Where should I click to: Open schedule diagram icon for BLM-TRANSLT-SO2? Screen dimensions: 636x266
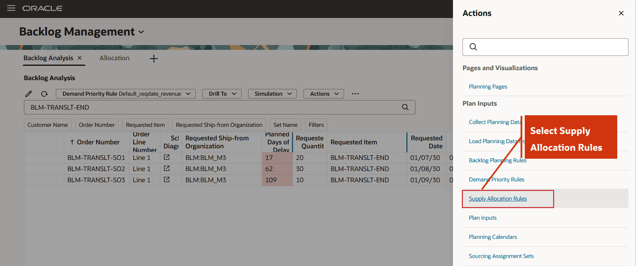pyautogui.click(x=167, y=168)
